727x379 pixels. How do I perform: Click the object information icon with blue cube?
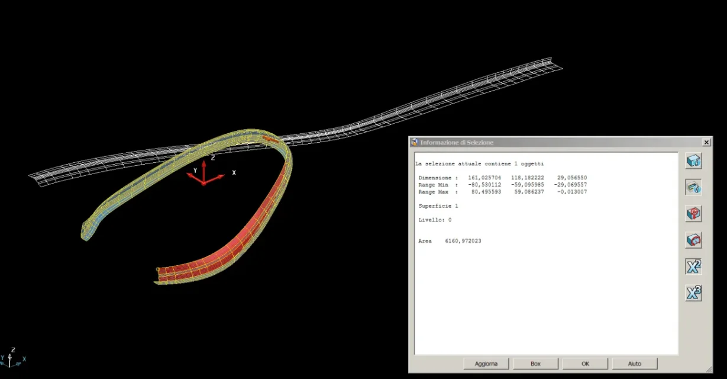(693, 161)
